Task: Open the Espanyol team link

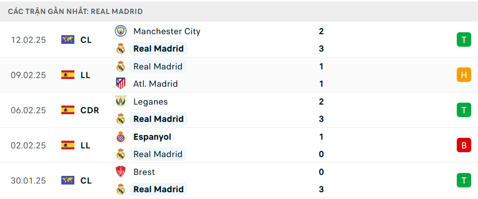Action: (x=152, y=137)
